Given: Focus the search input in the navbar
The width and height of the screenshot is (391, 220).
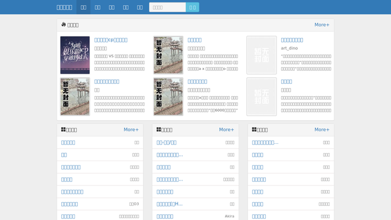Looking at the screenshot, I should (167, 7).
